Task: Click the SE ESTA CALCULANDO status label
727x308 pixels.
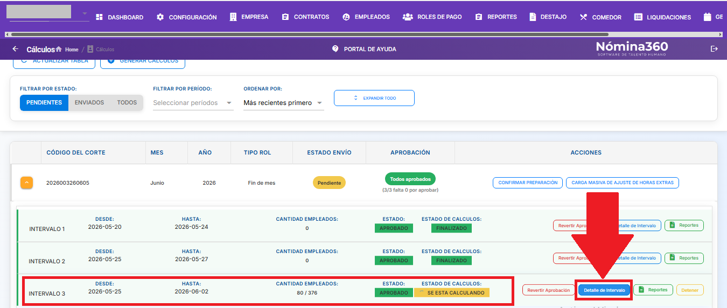Action: click(452, 292)
